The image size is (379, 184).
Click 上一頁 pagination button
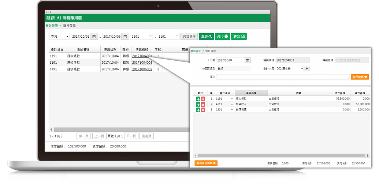click(100, 136)
